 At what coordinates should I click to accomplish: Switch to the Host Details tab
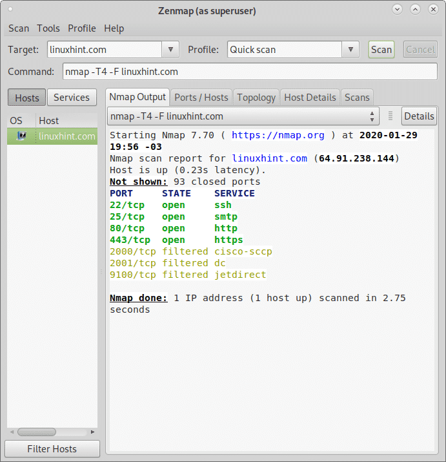pos(310,98)
